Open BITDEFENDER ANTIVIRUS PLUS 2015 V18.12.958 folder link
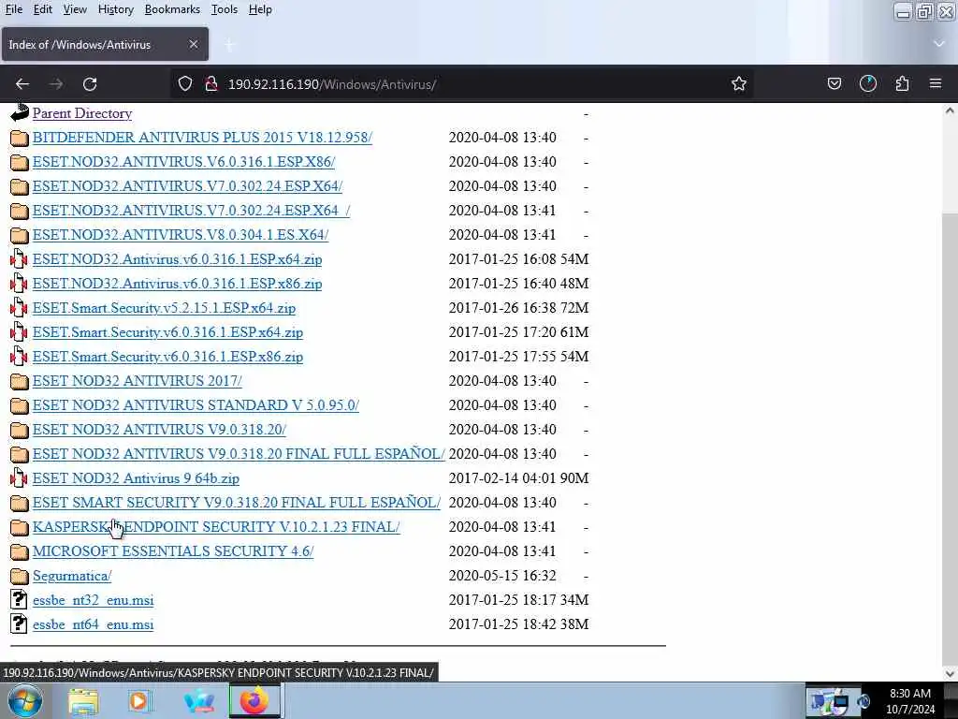This screenshot has width=958, height=719. pos(202,137)
